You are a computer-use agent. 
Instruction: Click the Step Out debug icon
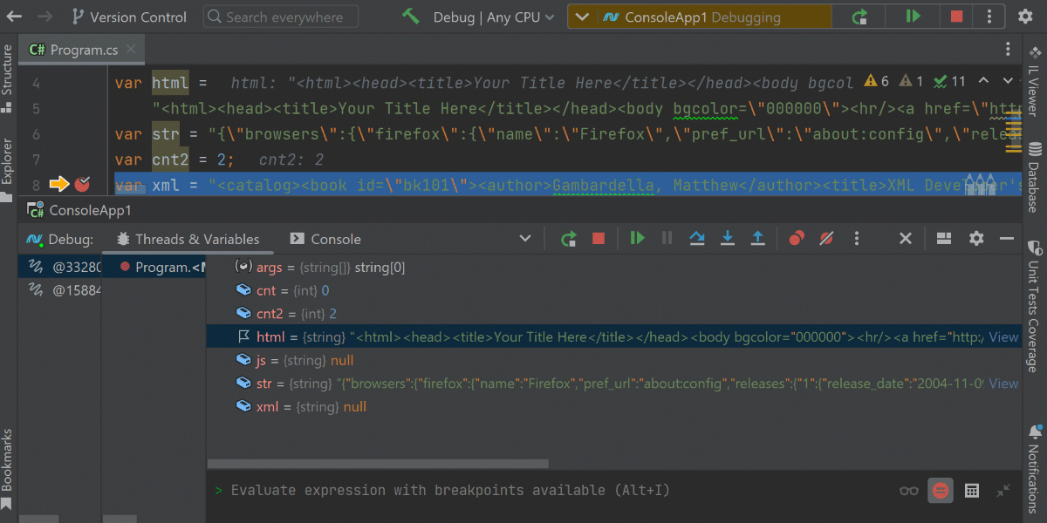758,238
